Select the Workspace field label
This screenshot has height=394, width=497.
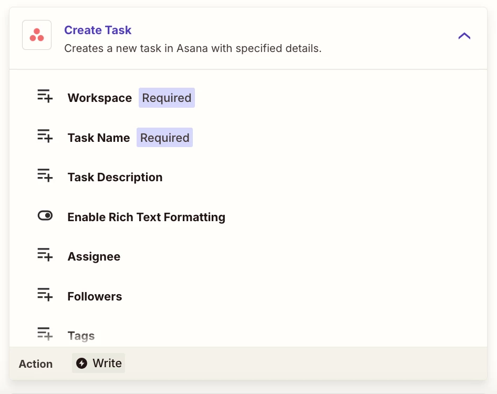pos(99,98)
